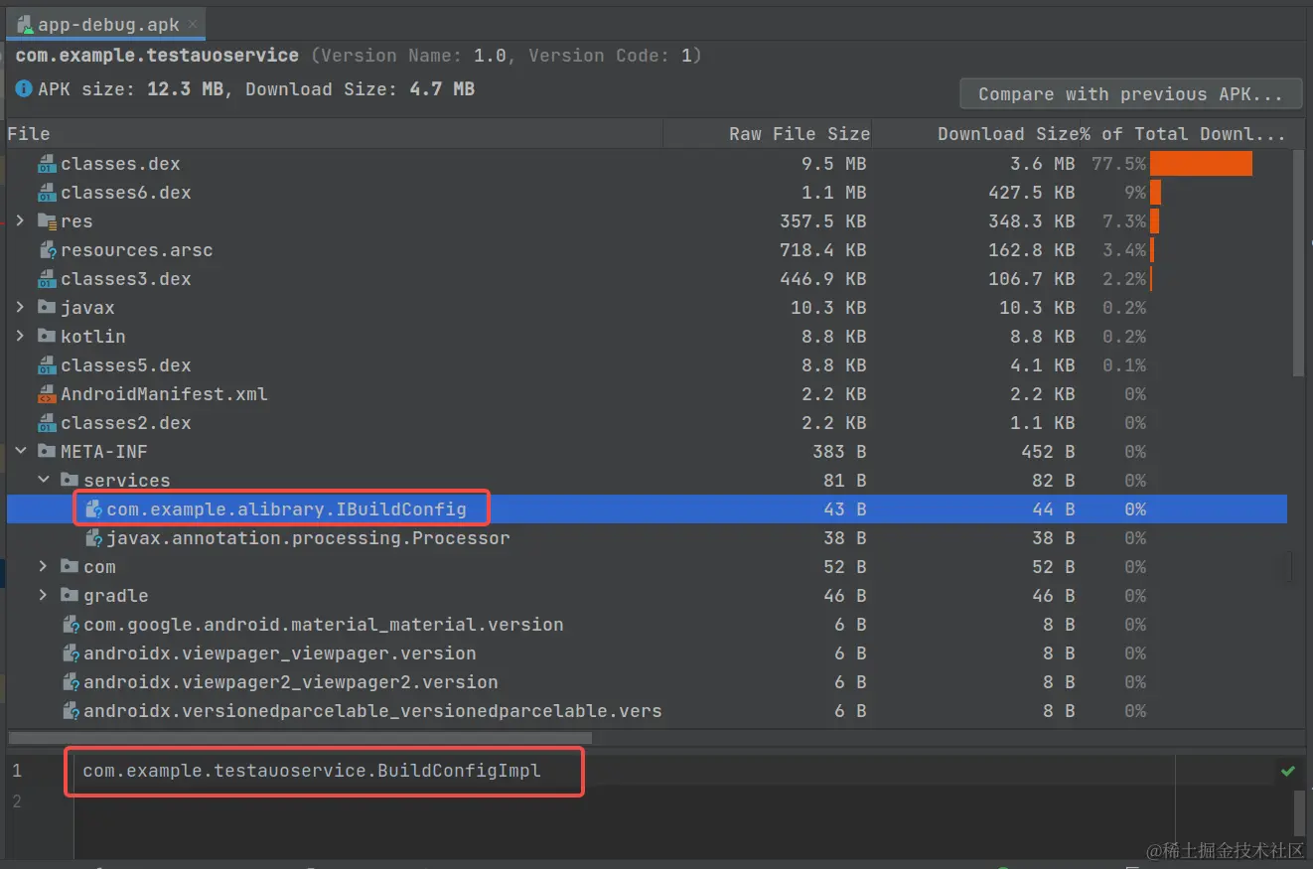Expand the kotlin folder
The height and width of the screenshot is (869, 1313).
pos(21,336)
